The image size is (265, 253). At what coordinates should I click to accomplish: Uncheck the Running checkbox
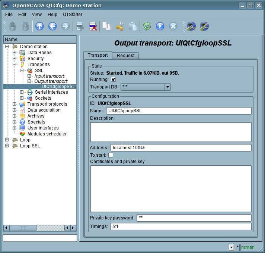pyautogui.click(x=113, y=79)
